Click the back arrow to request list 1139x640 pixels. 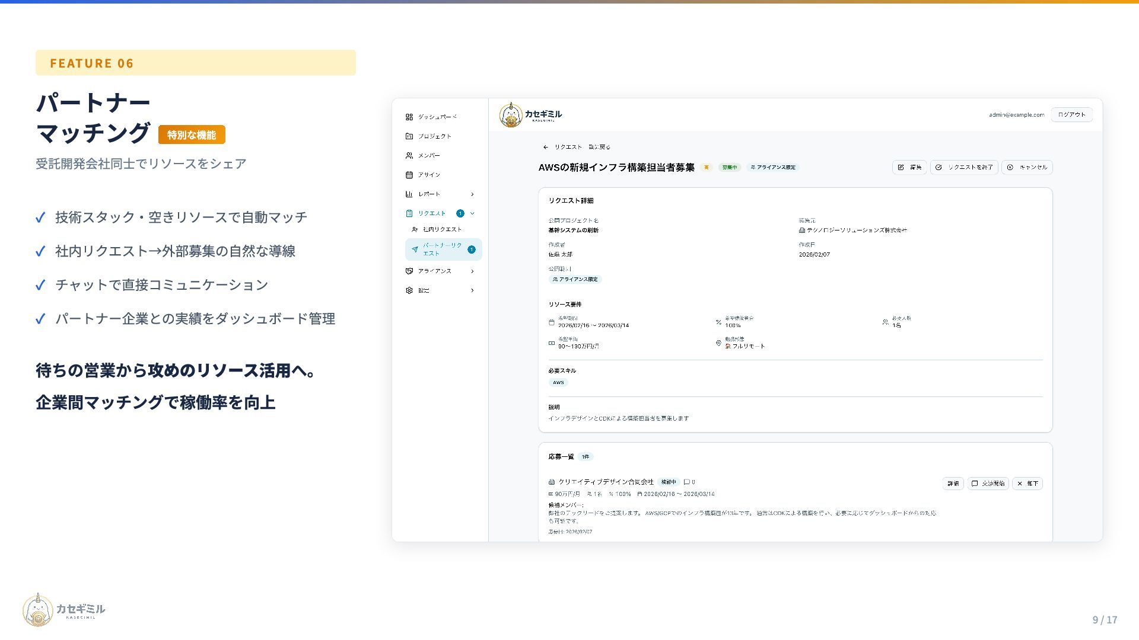(x=546, y=147)
